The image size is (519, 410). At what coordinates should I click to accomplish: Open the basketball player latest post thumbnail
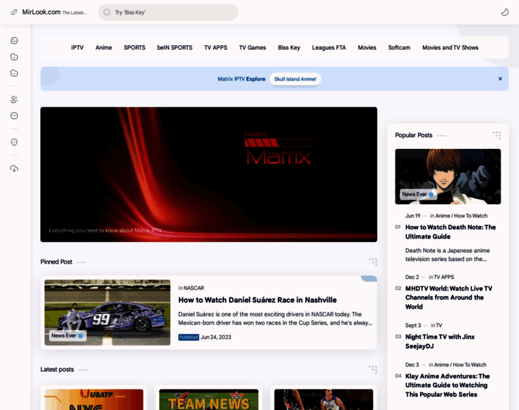pos(324,399)
